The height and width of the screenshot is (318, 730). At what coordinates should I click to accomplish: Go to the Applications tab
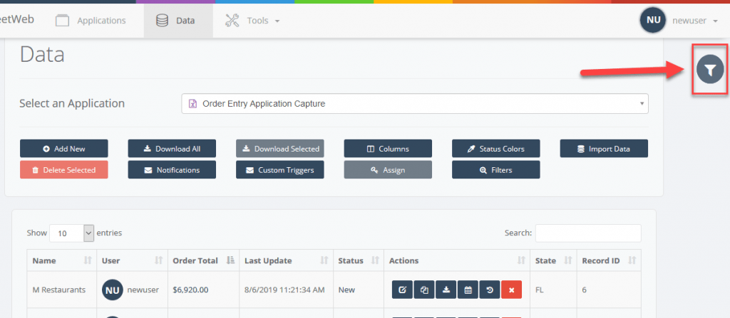(x=91, y=21)
